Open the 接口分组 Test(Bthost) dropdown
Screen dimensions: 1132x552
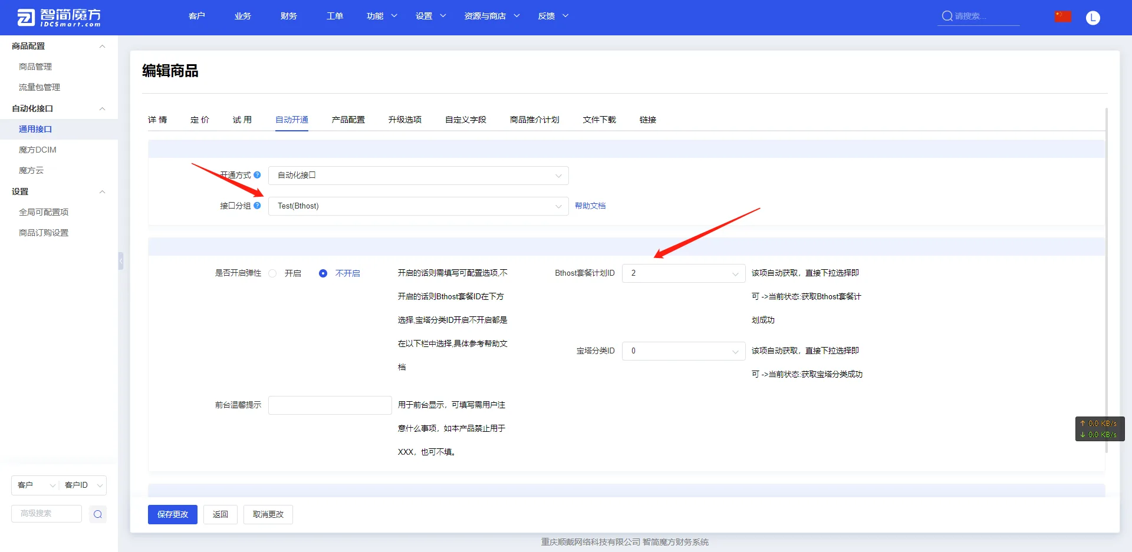(418, 206)
